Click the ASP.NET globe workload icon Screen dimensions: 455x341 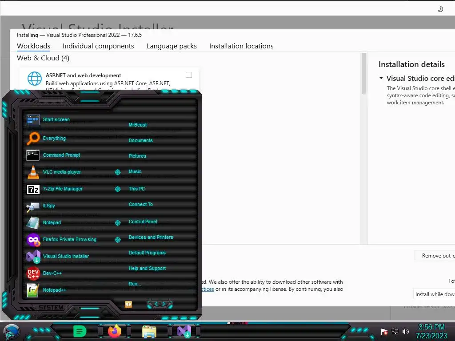[35, 79]
